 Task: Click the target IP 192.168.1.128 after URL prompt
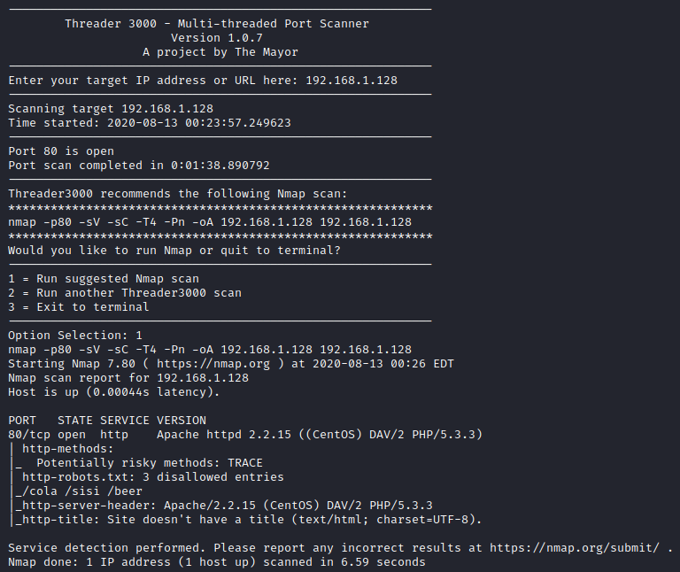point(352,81)
